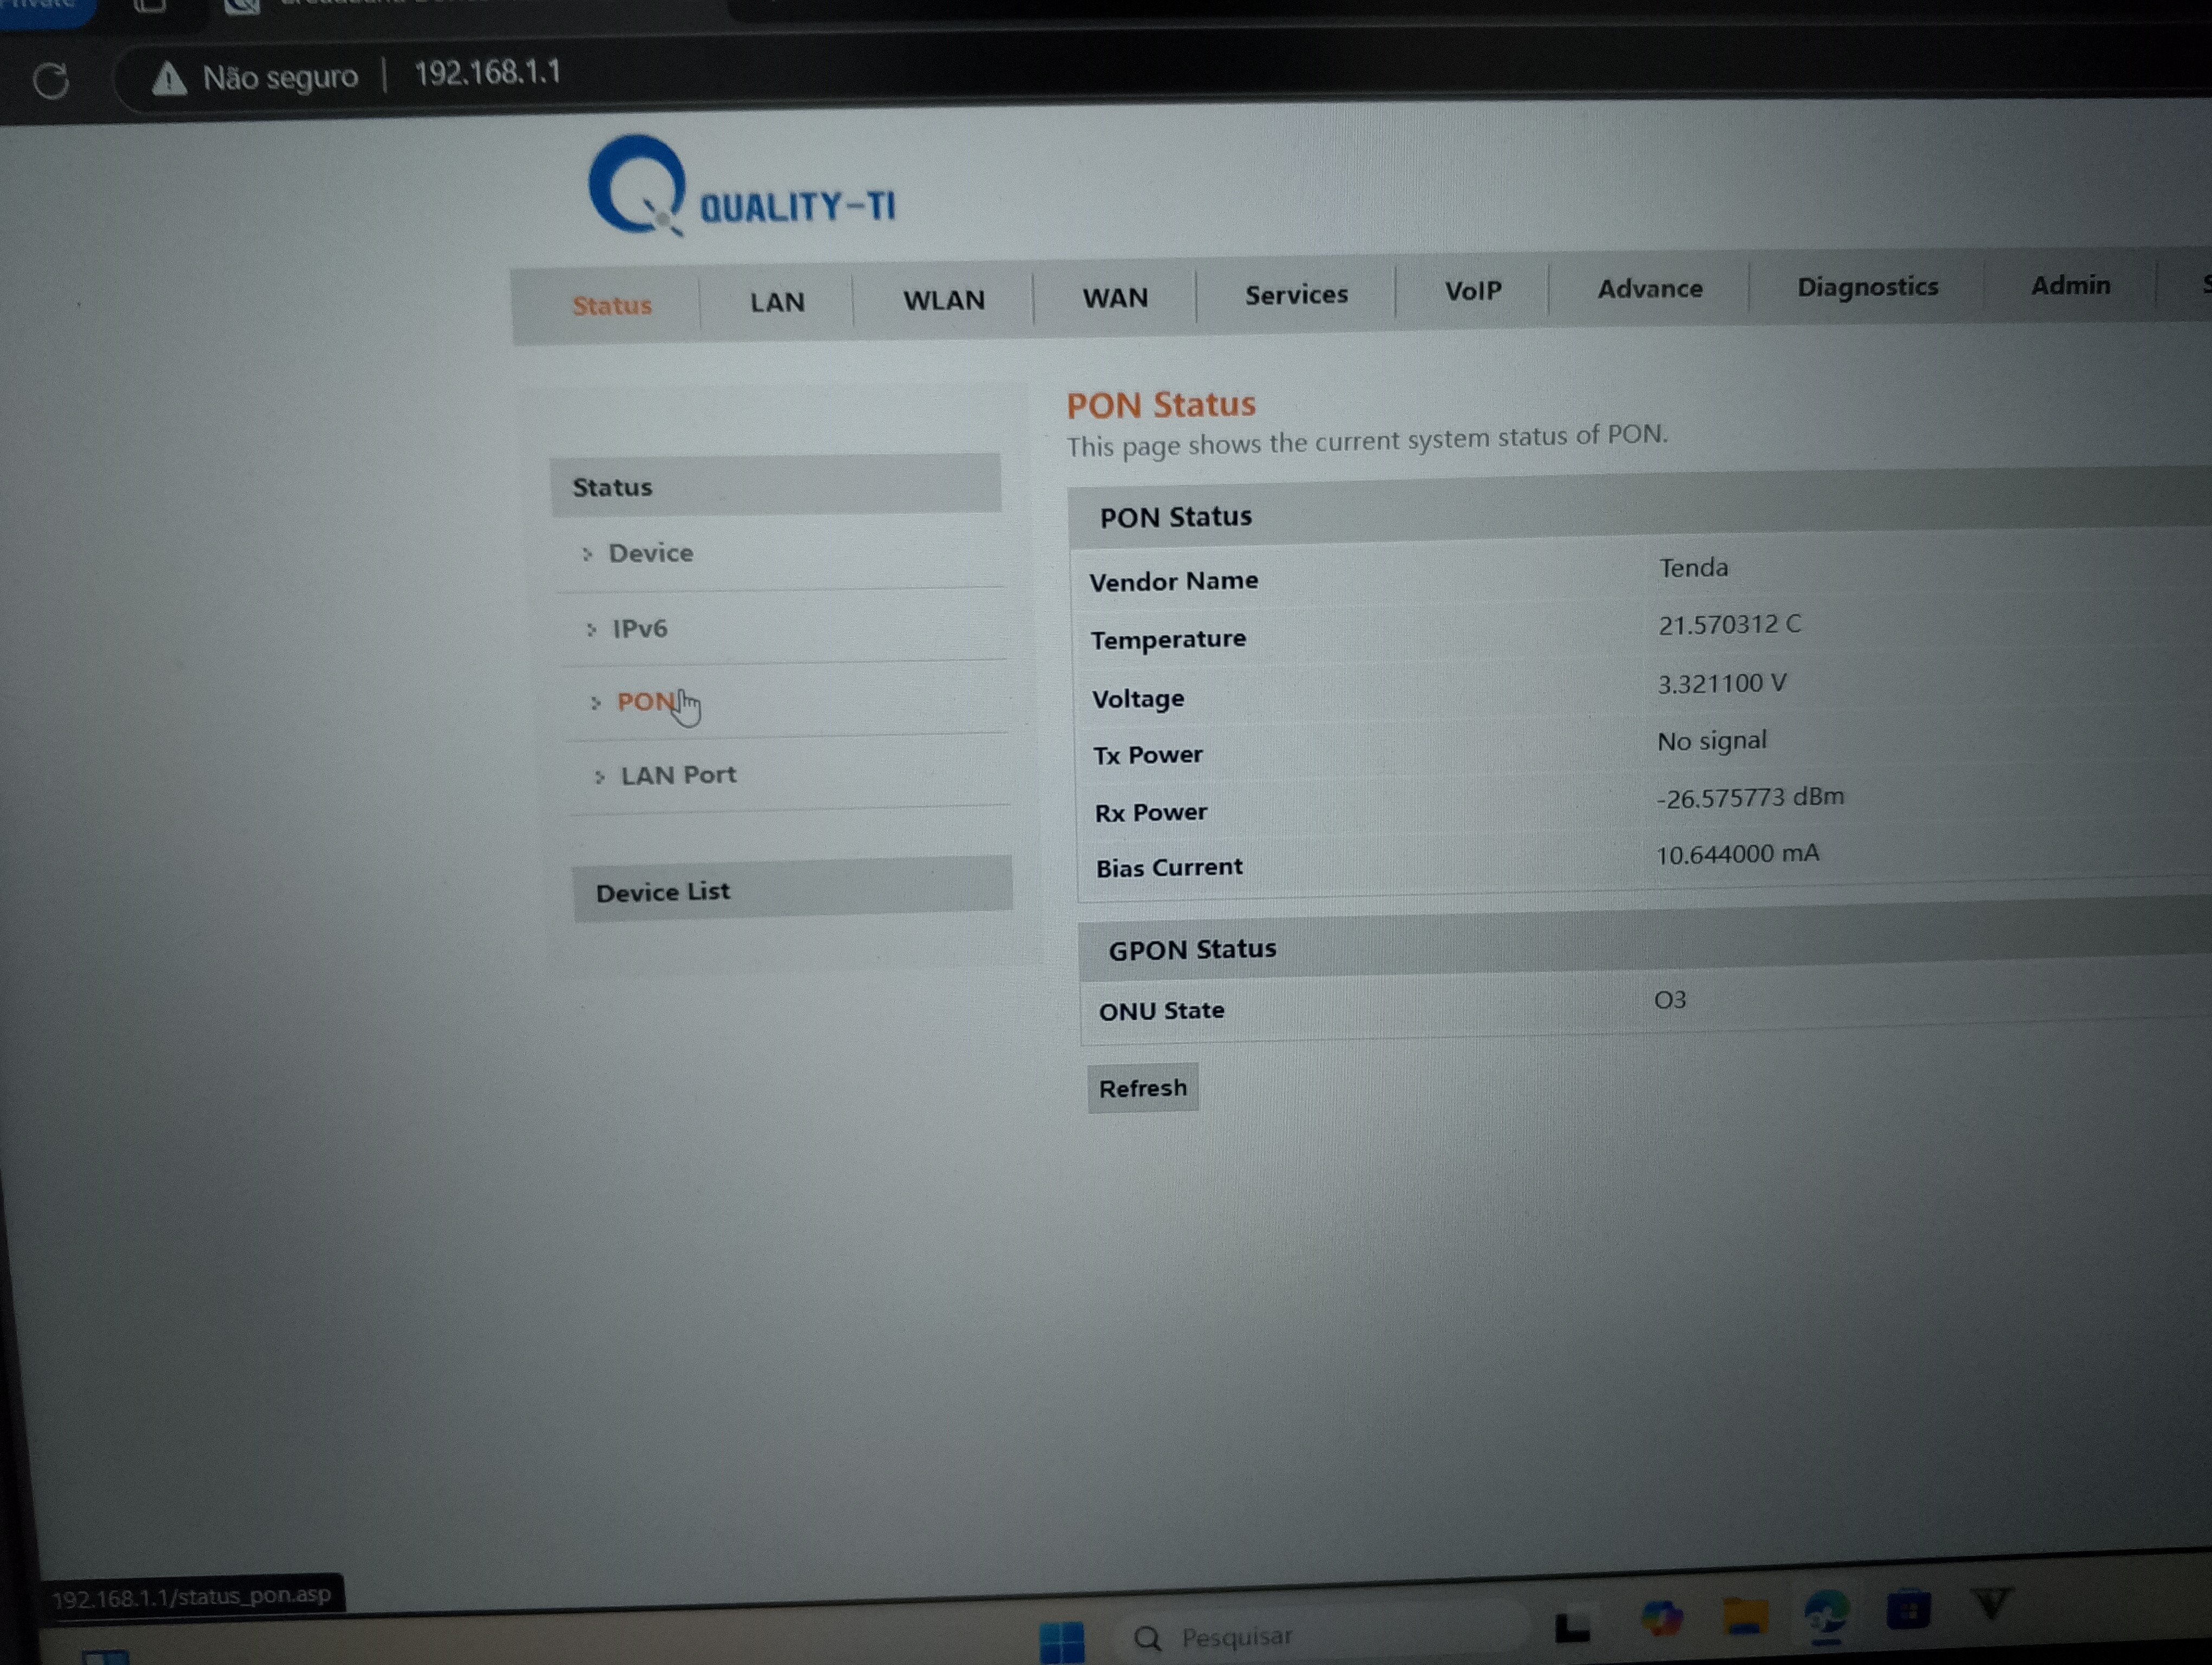Image resolution: width=2212 pixels, height=1665 pixels.
Task: Open the Diagnostics tab
Action: [x=1867, y=287]
